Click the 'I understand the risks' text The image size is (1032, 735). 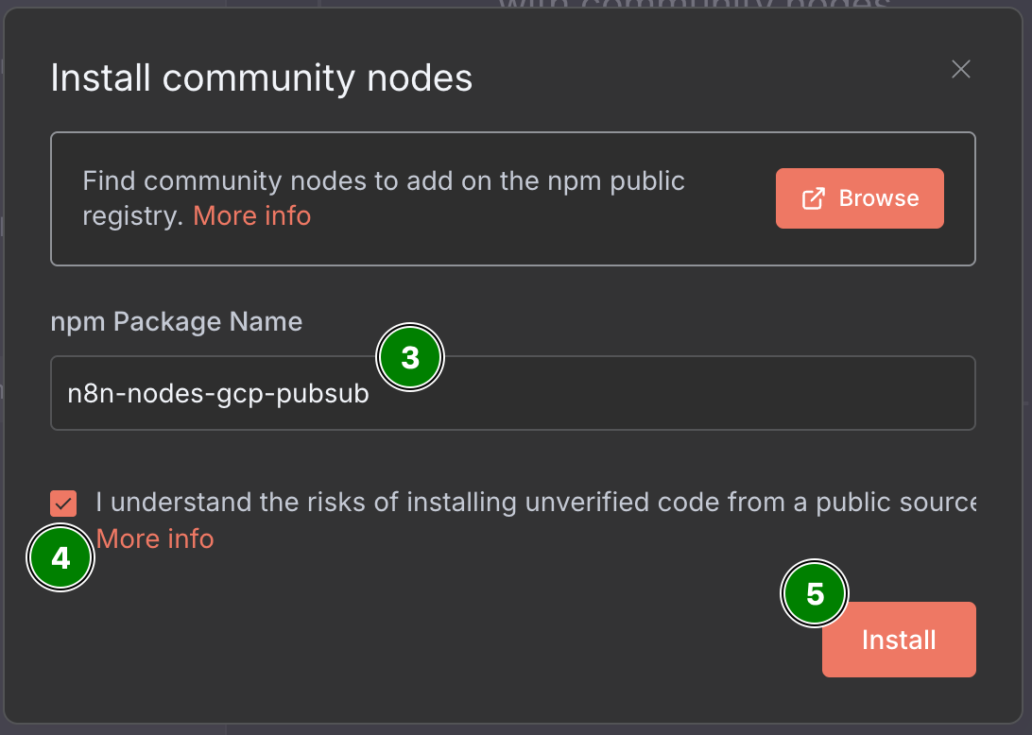(536, 502)
